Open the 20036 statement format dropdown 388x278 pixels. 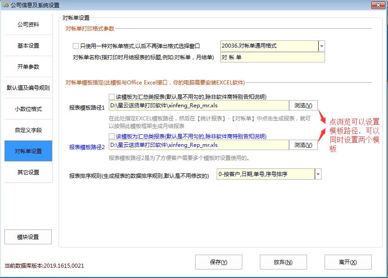coord(321,46)
